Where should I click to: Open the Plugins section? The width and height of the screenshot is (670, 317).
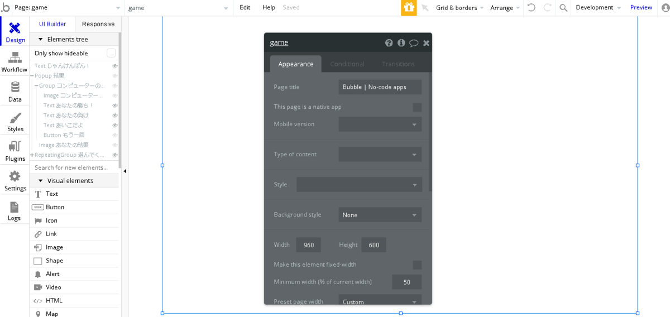pyautogui.click(x=15, y=151)
